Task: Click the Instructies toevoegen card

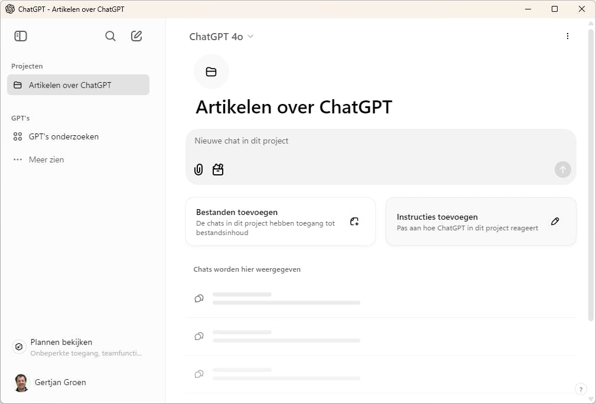Action: [x=467, y=221]
